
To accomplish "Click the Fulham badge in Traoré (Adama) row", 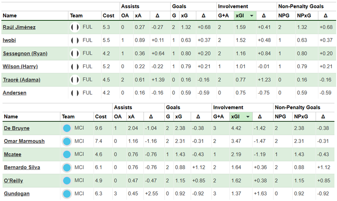I will tap(75, 79).
